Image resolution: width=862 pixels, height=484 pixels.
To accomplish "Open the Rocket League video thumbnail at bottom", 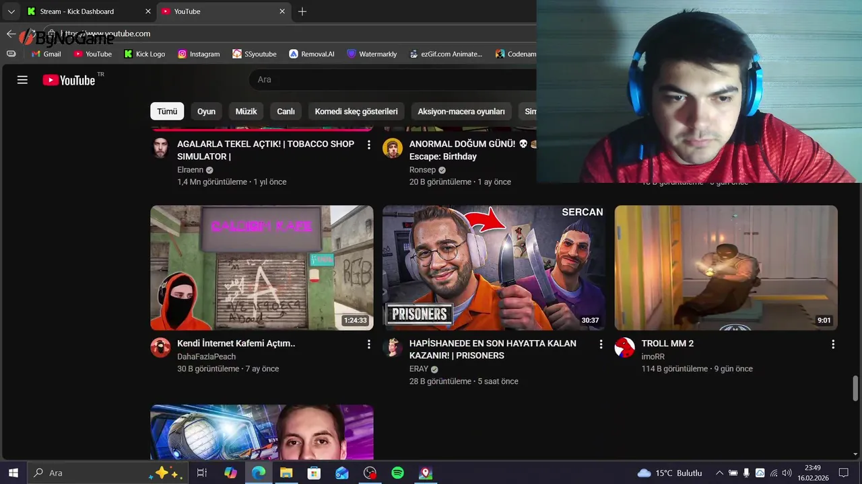I will (262, 432).
